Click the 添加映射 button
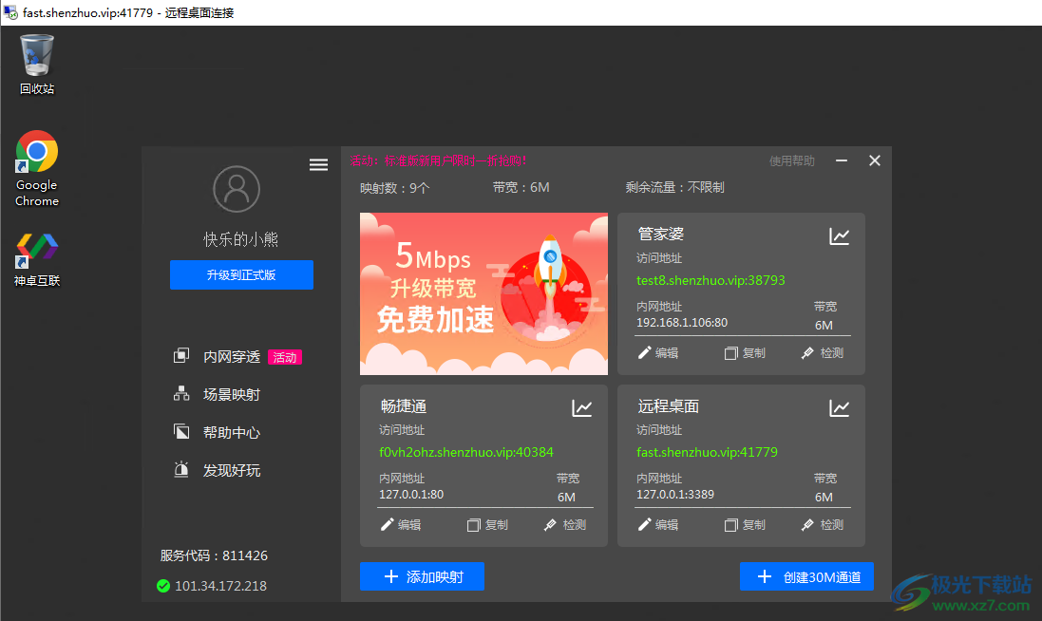 (x=422, y=576)
